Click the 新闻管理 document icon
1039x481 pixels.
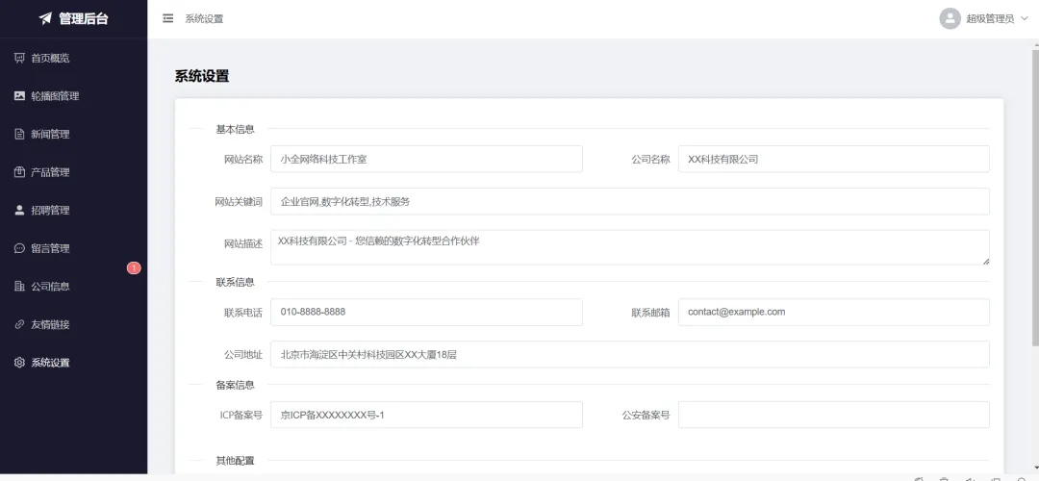tap(19, 135)
